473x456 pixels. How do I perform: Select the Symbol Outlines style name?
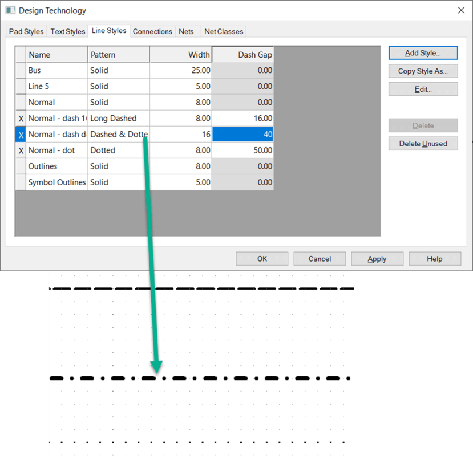(57, 182)
